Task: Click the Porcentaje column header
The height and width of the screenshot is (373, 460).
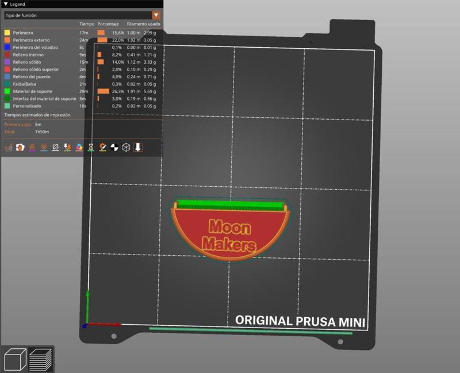Action: tap(108, 24)
